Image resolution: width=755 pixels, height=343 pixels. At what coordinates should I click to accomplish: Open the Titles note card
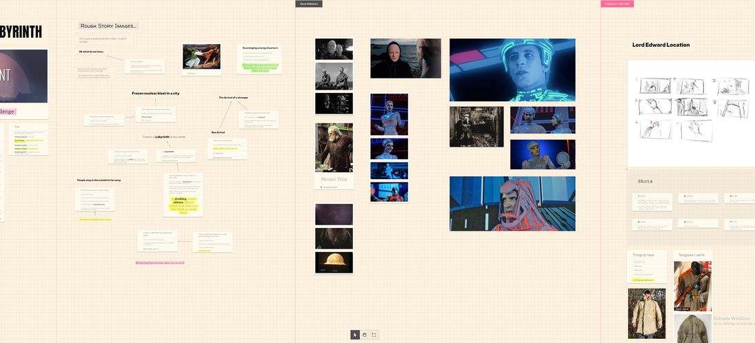pyautogui.click(x=28, y=140)
